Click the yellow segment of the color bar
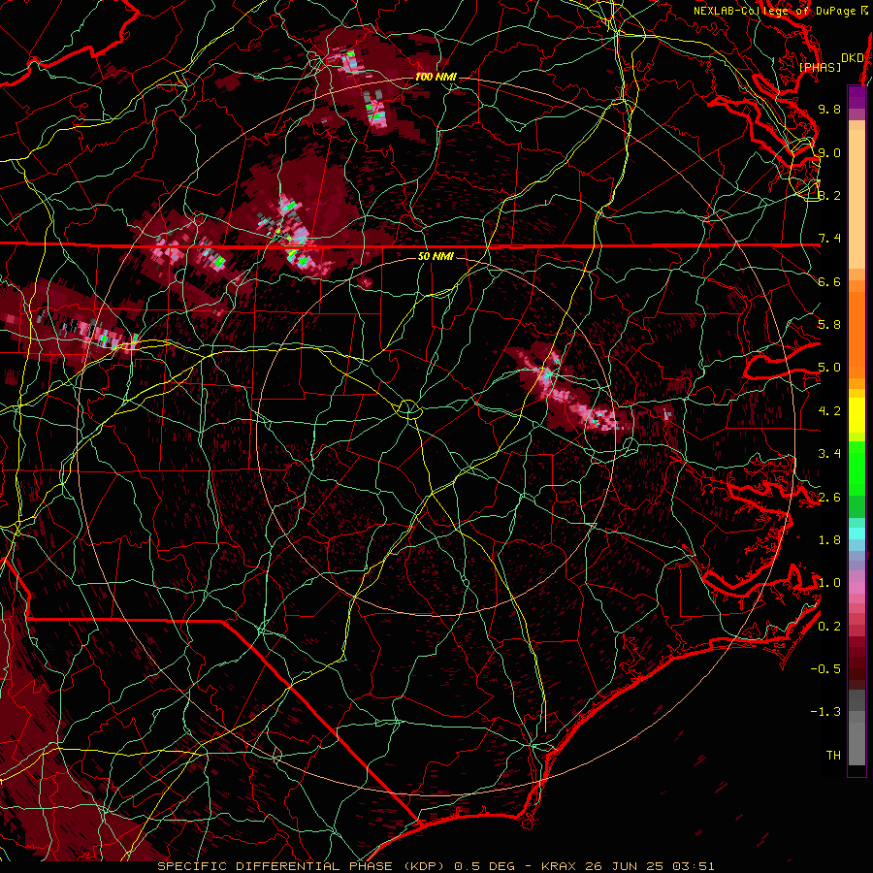Viewport: 873px width, 873px height. pos(857,415)
